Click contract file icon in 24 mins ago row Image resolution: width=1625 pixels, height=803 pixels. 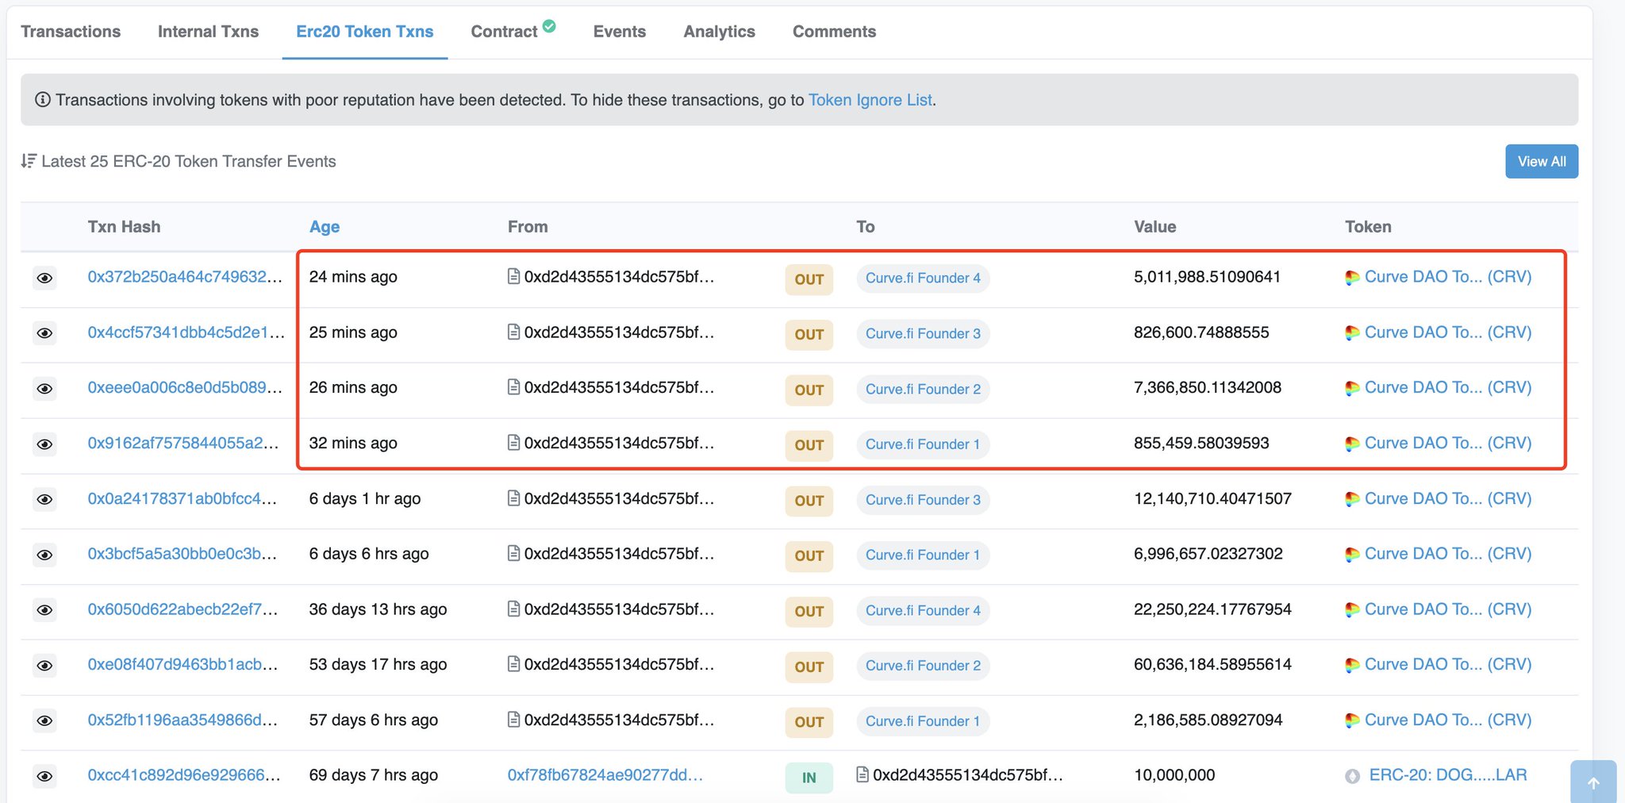click(513, 276)
